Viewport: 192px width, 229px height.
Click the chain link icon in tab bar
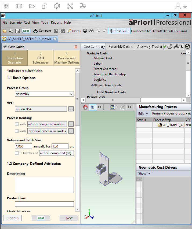pos(176,46)
